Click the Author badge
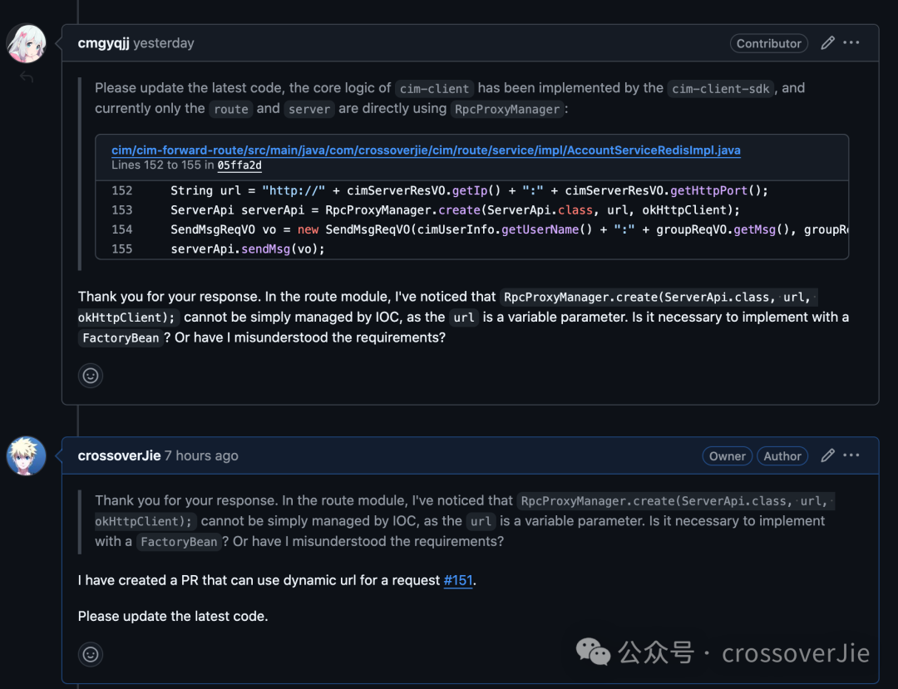The image size is (898, 689). click(782, 456)
